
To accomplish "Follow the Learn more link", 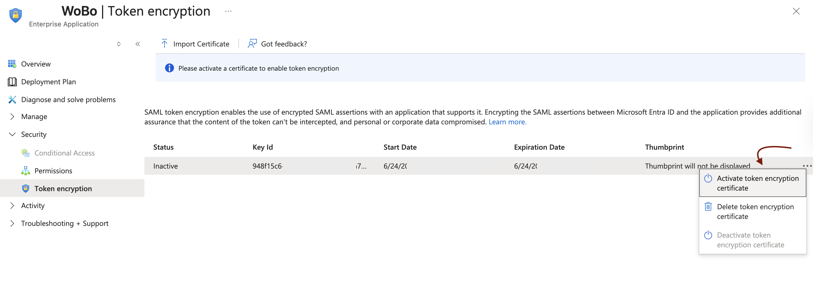I will click(507, 122).
